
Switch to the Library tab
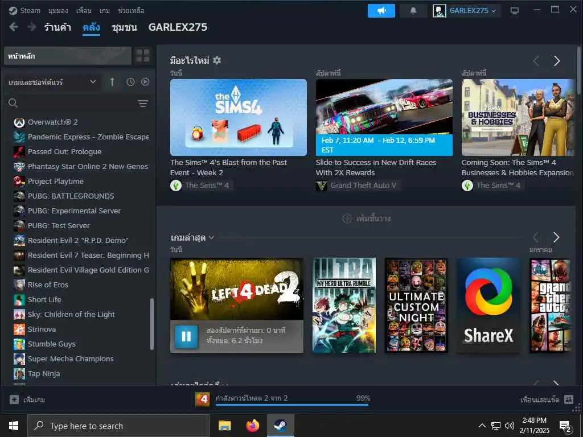pyautogui.click(x=92, y=27)
